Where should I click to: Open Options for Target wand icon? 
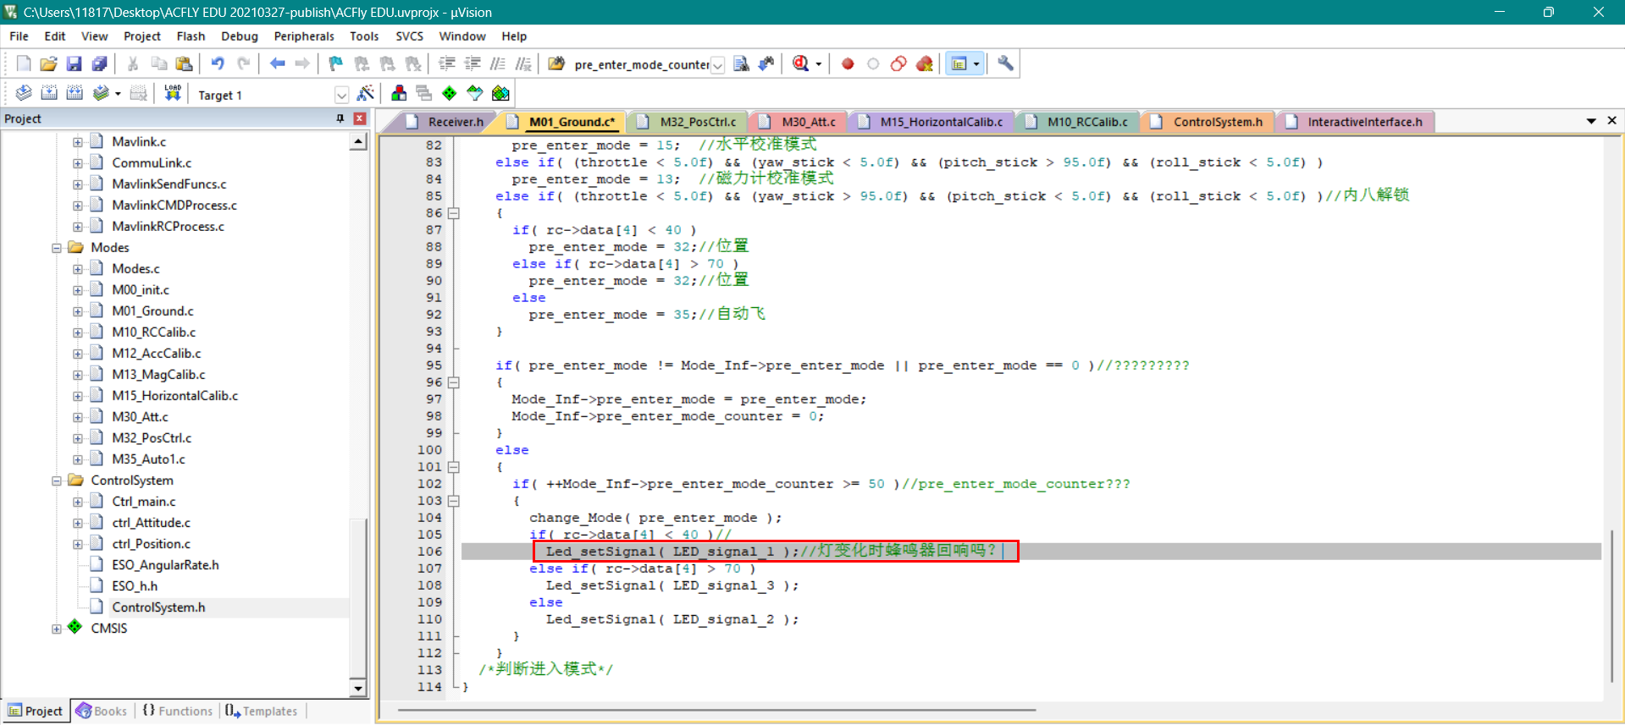[x=366, y=93]
